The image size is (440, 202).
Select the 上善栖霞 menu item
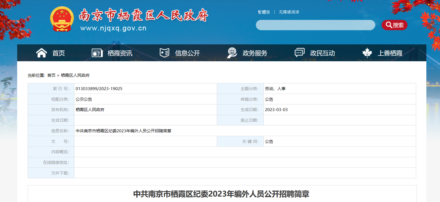[x=390, y=53]
